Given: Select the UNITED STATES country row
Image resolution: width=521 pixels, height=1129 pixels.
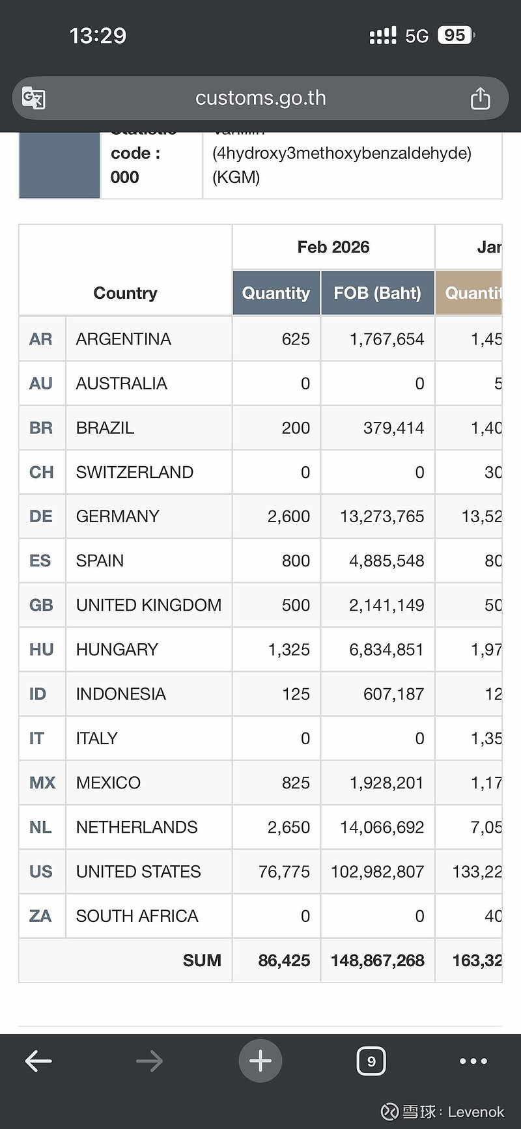Looking at the screenshot, I should [138, 871].
